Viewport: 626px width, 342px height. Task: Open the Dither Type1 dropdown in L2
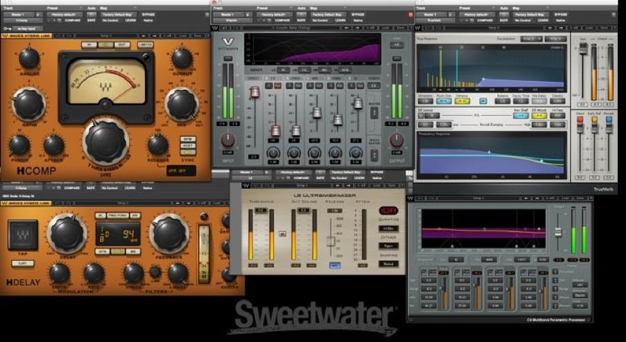tap(388, 246)
